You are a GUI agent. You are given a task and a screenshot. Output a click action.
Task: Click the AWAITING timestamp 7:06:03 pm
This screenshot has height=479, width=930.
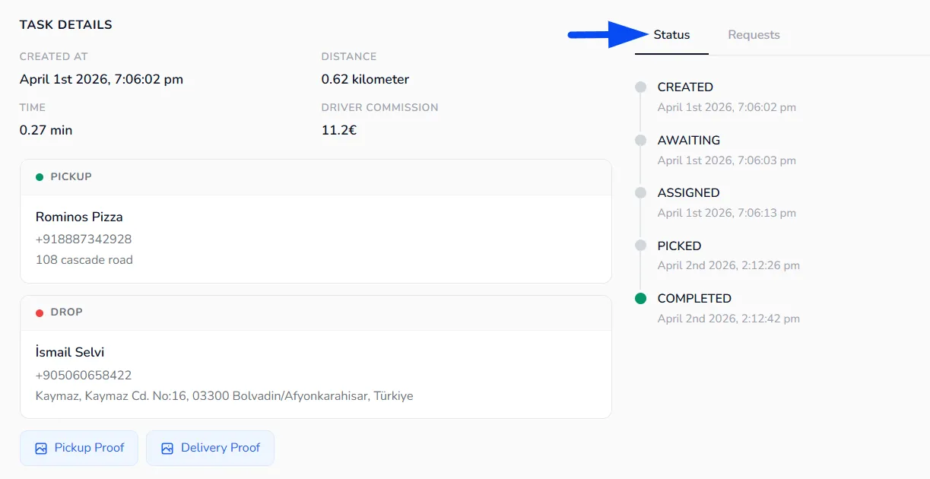pos(727,160)
